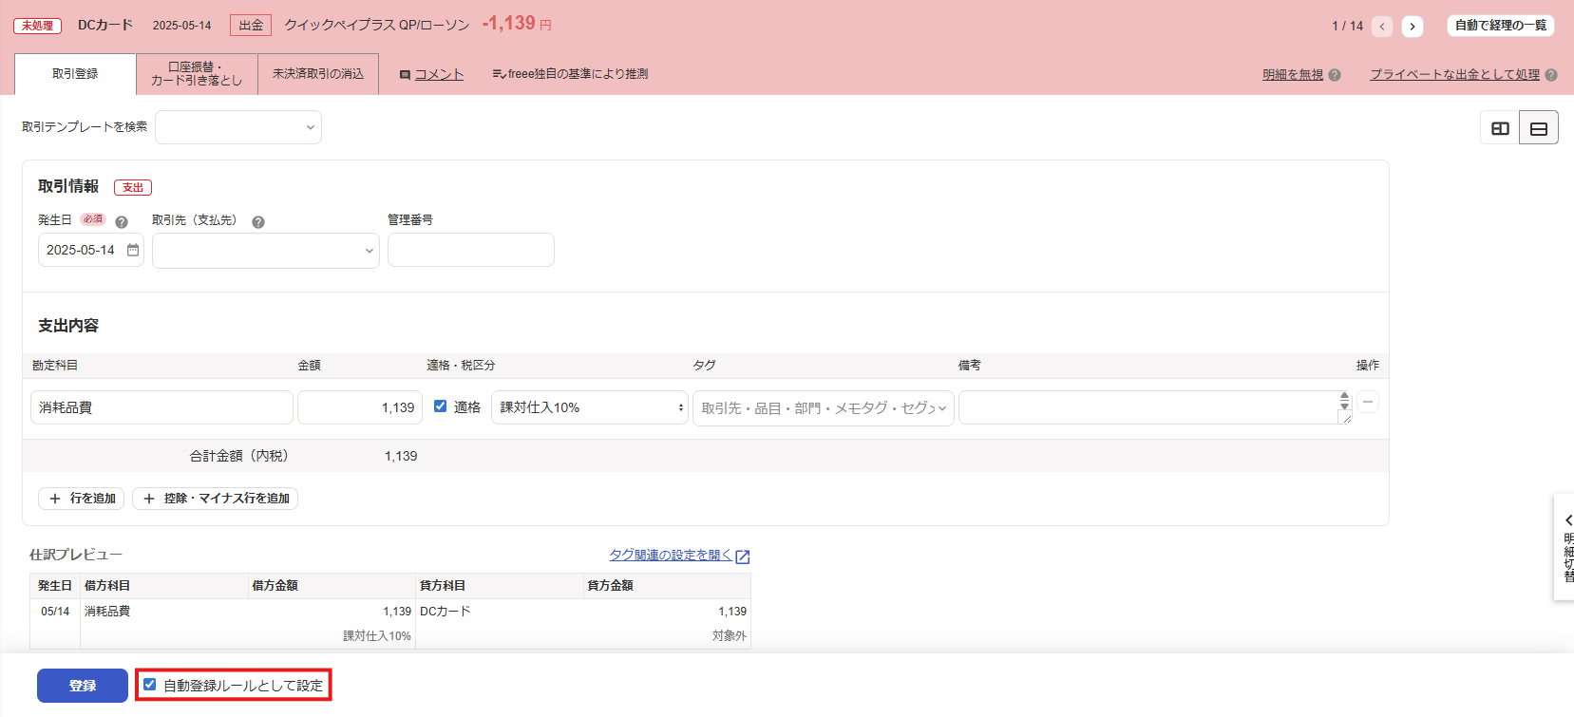
Task: Switch to stacked layout view icon
Action: [1539, 128]
